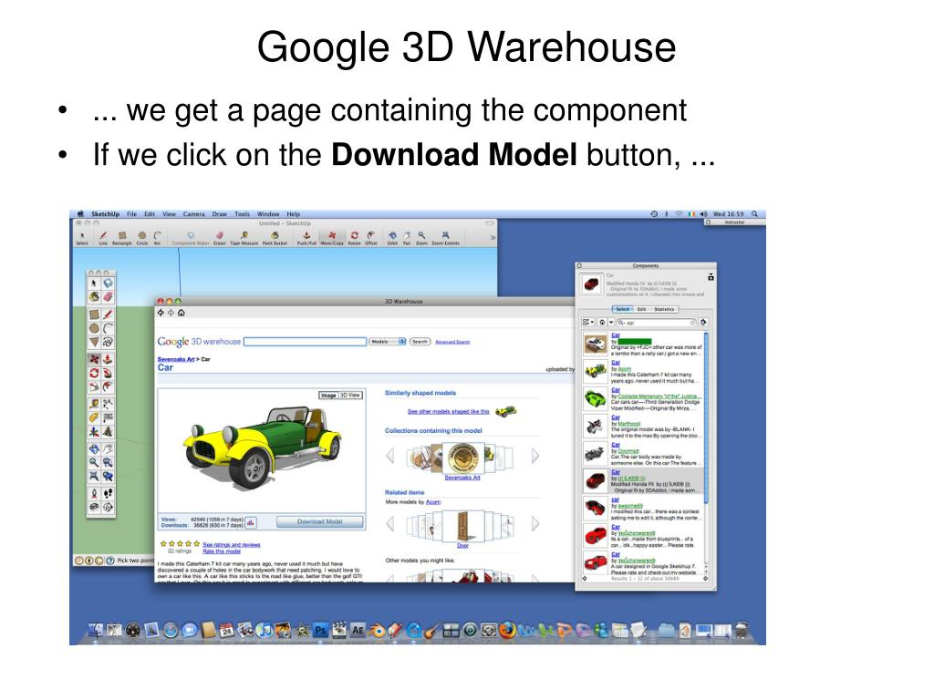Click Zoom Extents in top toolbar
This screenshot has height=700, width=934.
(445, 238)
